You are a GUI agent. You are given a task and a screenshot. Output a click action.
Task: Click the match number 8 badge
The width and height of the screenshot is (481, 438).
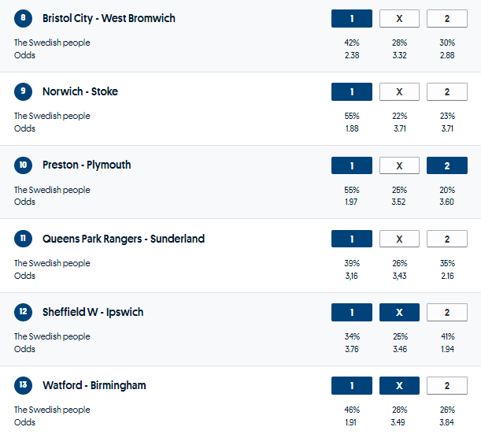pyautogui.click(x=24, y=18)
